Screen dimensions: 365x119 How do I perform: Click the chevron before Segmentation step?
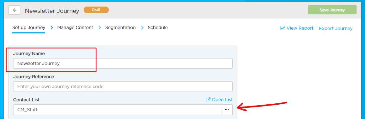100,27
